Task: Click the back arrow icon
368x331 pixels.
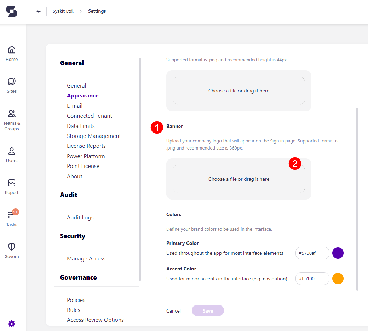Action: click(x=39, y=11)
